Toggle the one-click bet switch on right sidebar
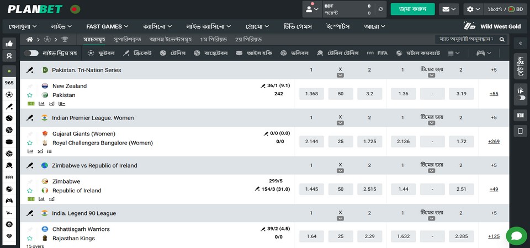The width and height of the screenshot is (530, 248). (520, 98)
